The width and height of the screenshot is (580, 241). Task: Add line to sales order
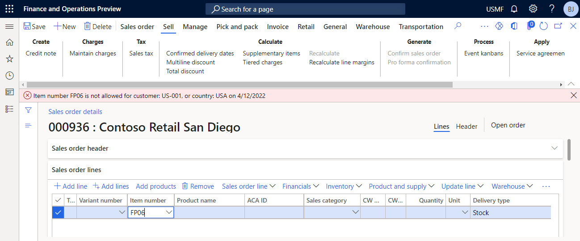click(x=71, y=186)
